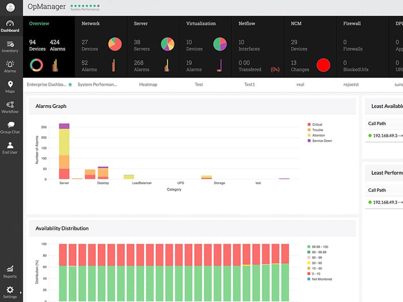Toggle Critical series in Alarms Graph legend
Screen dimensions: 403x302
pyautogui.click(x=317, y=124)
